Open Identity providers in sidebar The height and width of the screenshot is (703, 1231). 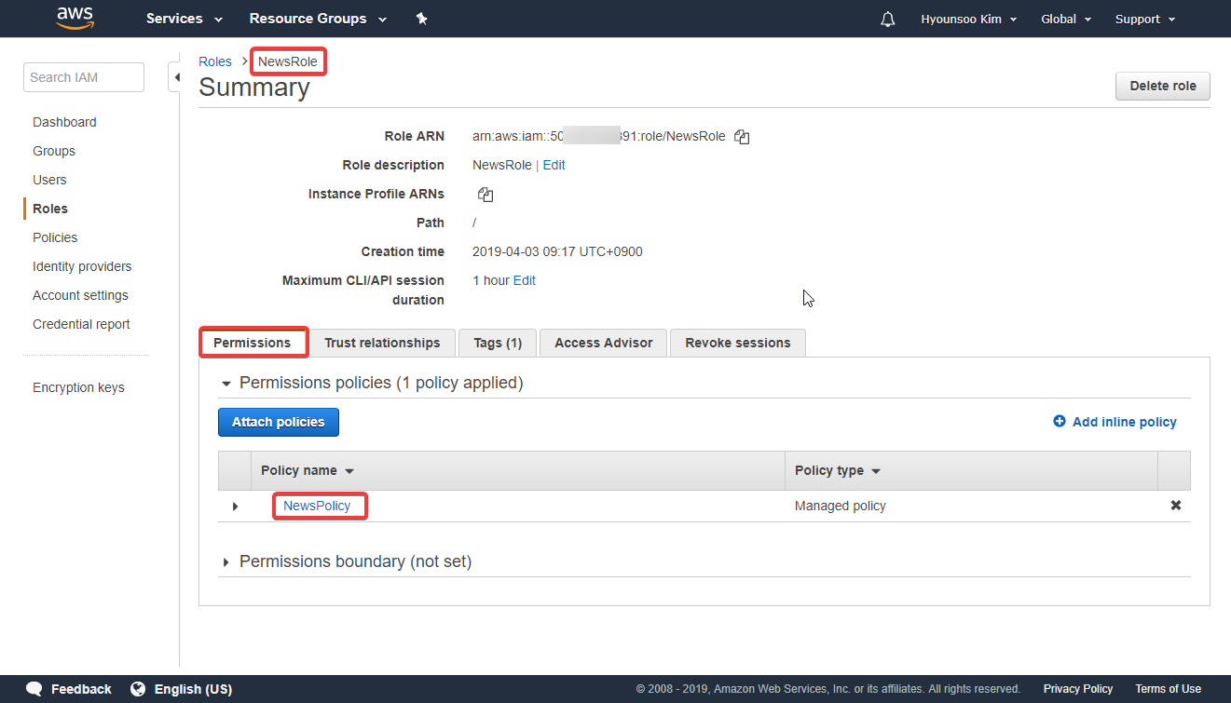click(82, 266)
